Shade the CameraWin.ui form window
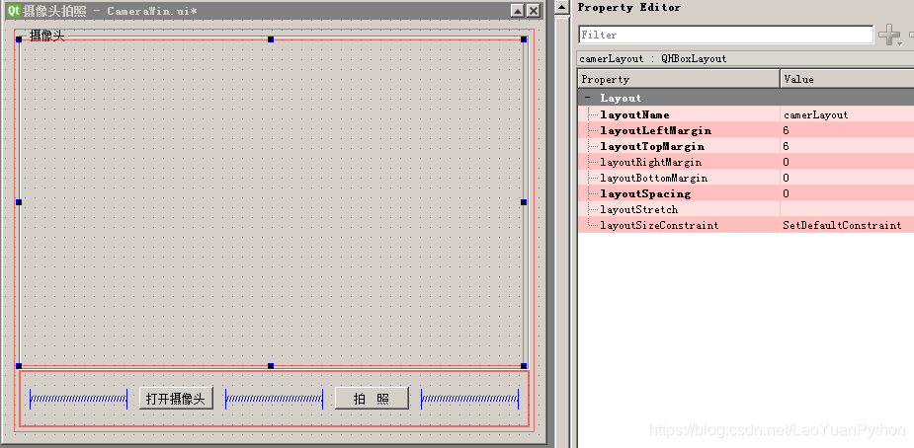Screen dimensions: 914x448 pyautogui.click(x=517, y=11)
